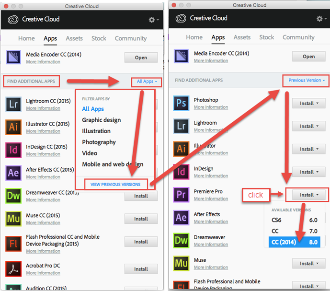Switch to Assets tab in left window
Screen dimensions: 330x291
[x=74, y=38]
